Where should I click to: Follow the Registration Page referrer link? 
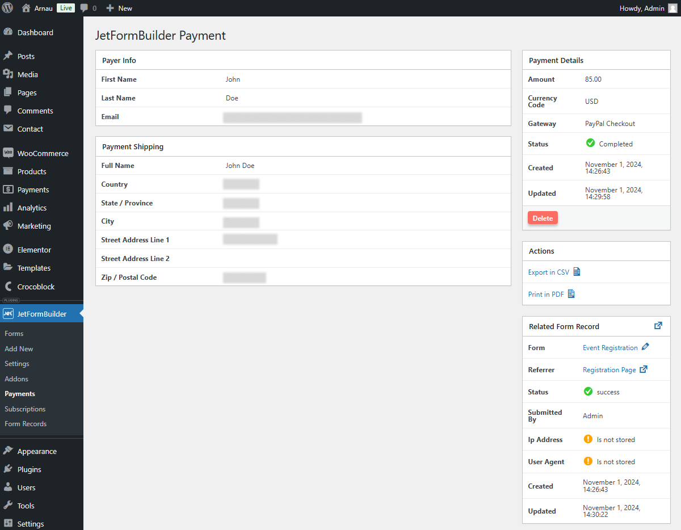[610, 369]
